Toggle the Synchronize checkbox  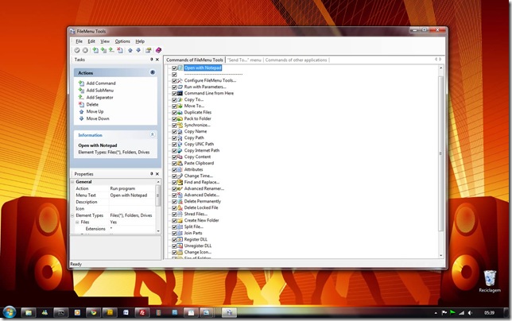[174, 126]
